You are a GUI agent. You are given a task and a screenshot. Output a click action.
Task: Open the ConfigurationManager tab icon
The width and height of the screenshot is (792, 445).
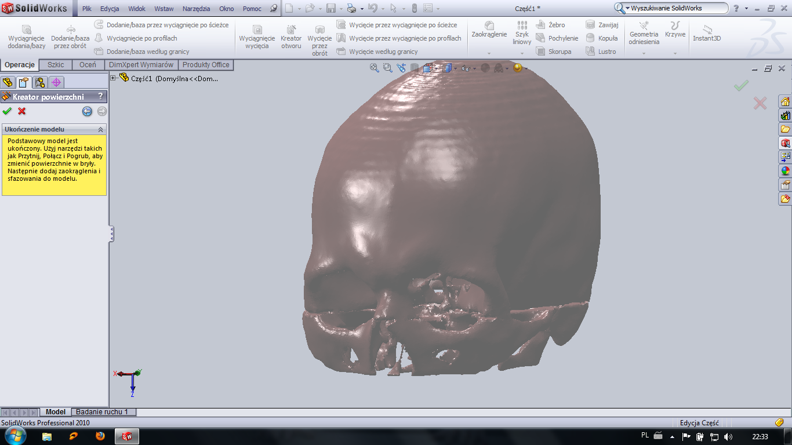(39, 82)
